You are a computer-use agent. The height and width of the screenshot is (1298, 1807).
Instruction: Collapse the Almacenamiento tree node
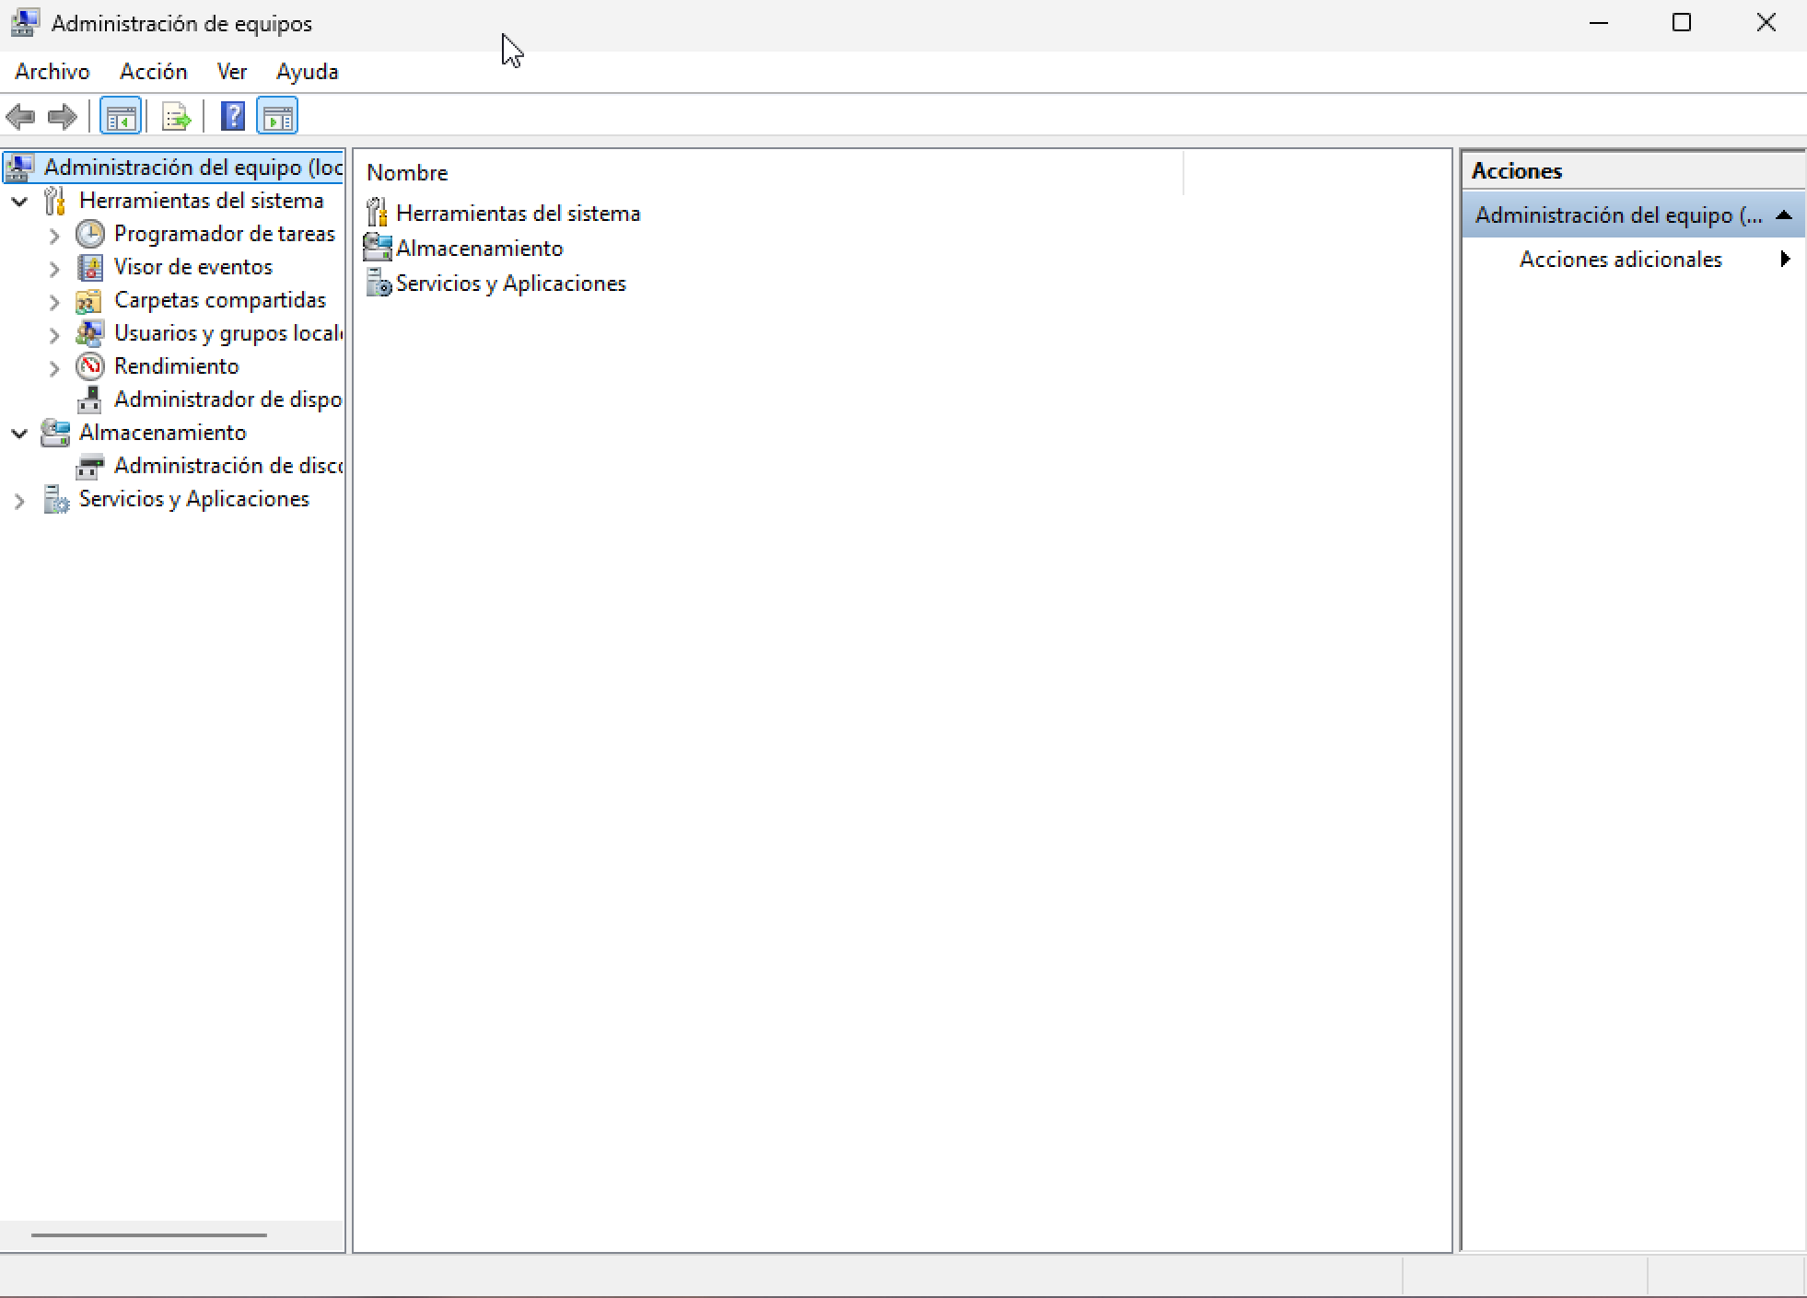point(19,434)
